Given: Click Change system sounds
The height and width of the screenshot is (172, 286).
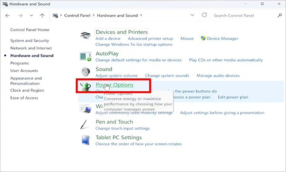Looking at the screenshot, I should [167, 76].
